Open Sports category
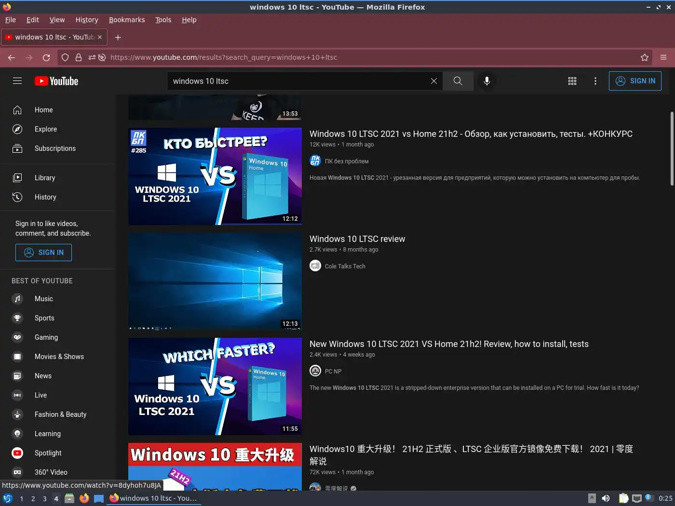Screen dimensions: 675x506 click(x=57, y=318)
